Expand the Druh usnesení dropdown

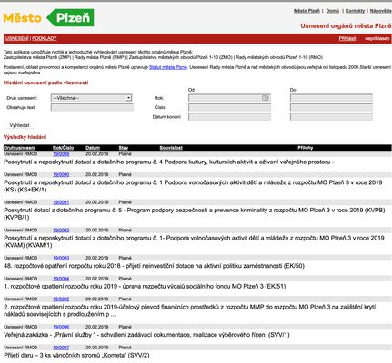click(x=91, y=98)
